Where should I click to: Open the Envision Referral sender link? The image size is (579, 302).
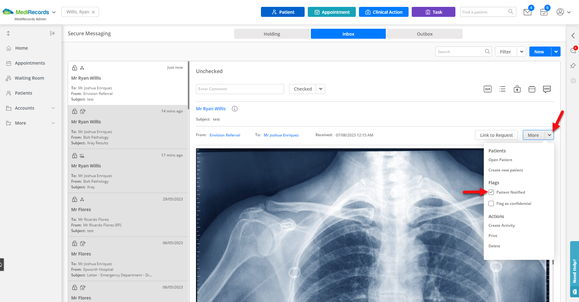tap(225, 135)
